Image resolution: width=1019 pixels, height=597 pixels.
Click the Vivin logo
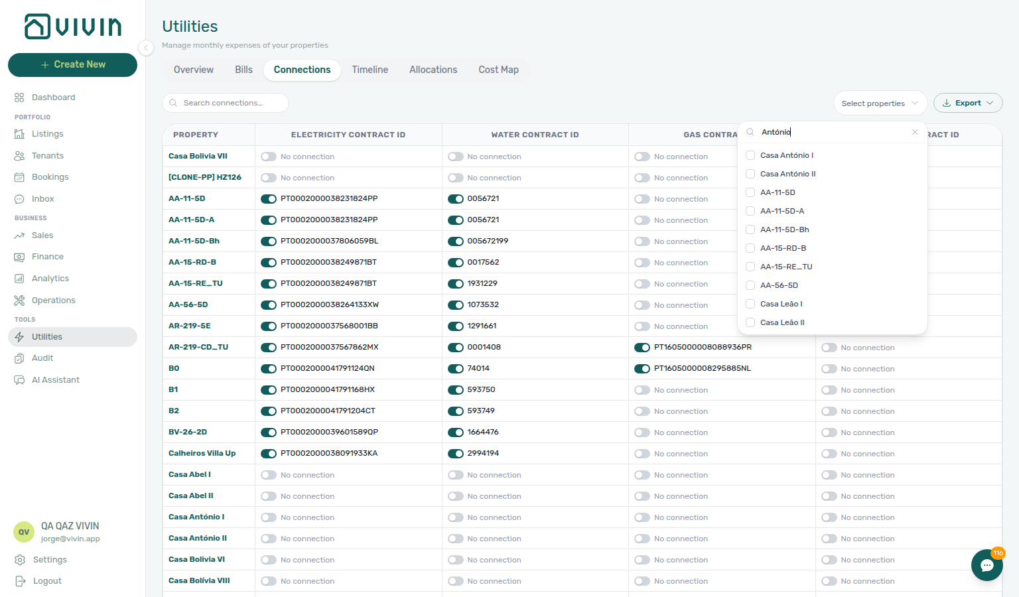[73, 27]
